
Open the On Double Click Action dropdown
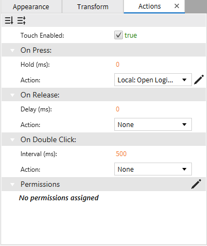tap(153, 169)
